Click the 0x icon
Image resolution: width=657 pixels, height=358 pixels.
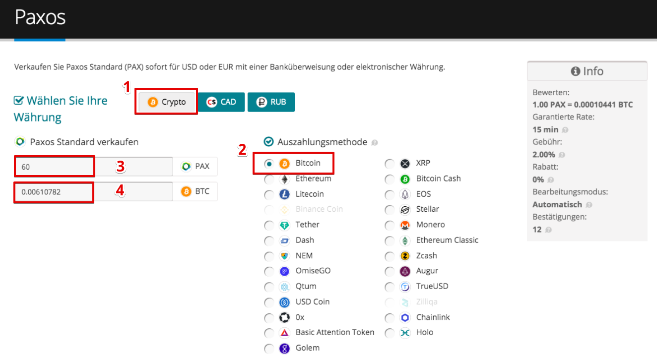(284, 317)
